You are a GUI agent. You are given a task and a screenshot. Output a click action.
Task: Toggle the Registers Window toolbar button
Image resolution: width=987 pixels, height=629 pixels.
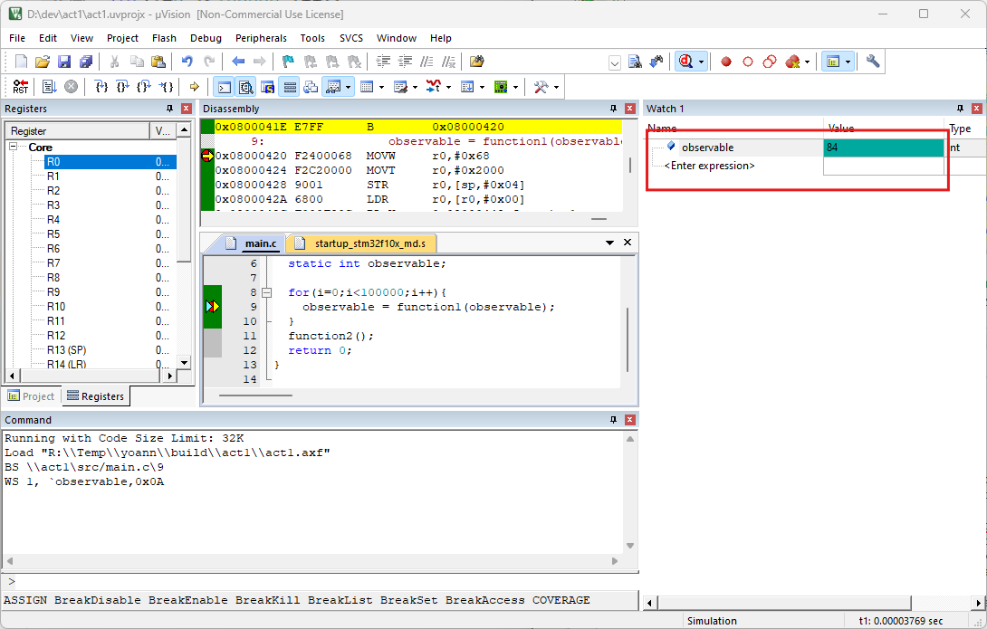pos(290,87)
